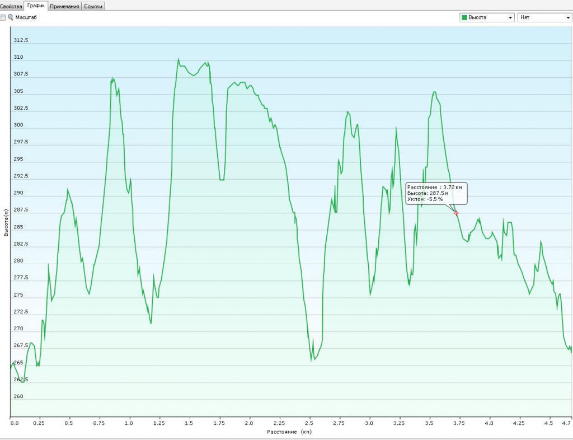Open the Примечания tab

(64, 6)
